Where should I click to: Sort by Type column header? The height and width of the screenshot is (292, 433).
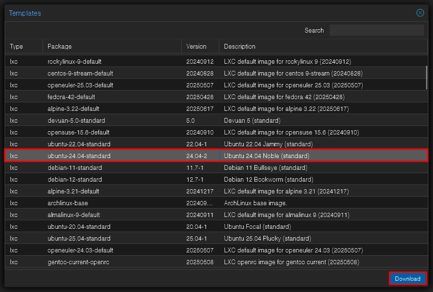point(24,46)
